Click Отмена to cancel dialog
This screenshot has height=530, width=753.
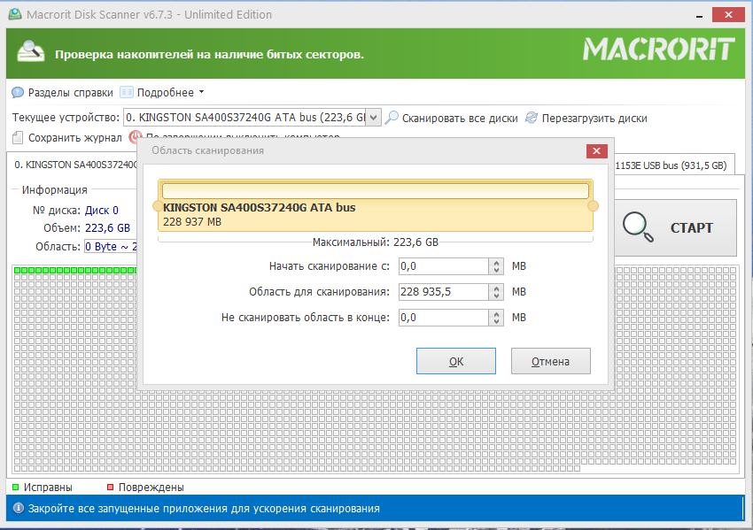pyautogui.click(x=550, y=361)
